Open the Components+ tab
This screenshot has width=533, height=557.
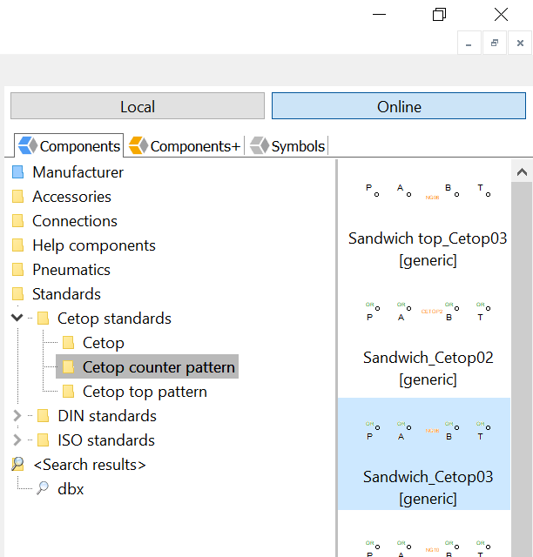(x=185, y=146)
